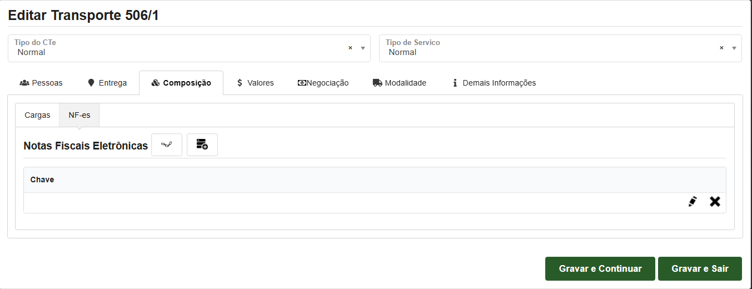Screen dimensions: 752x289
Task: Open the Pessoas tab
Action: click(41, 83)
